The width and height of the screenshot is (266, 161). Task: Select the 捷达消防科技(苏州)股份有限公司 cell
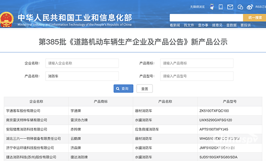(36, 157)
